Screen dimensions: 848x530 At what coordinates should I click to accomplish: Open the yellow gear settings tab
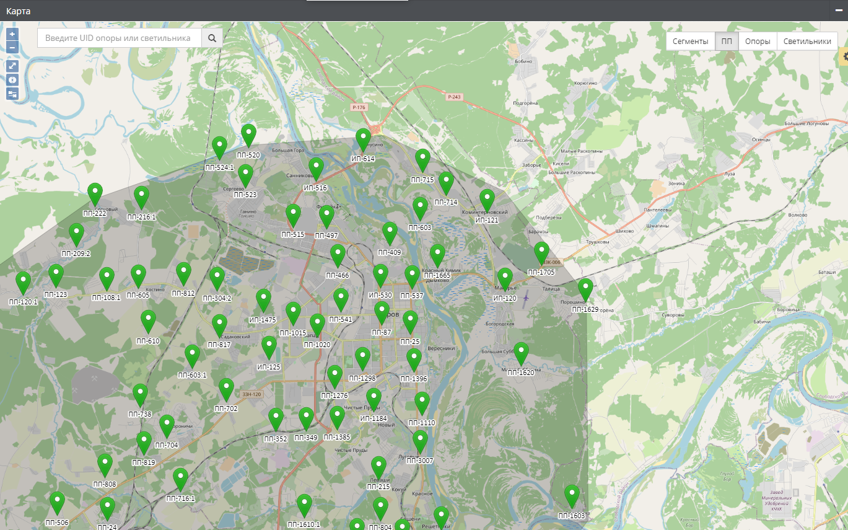click(843, 56)
